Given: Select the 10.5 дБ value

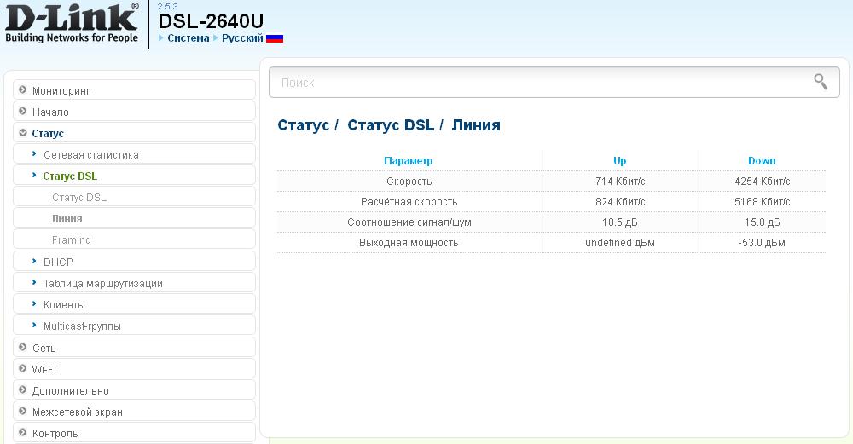Looking at the screenshot, I should [619, 222].
